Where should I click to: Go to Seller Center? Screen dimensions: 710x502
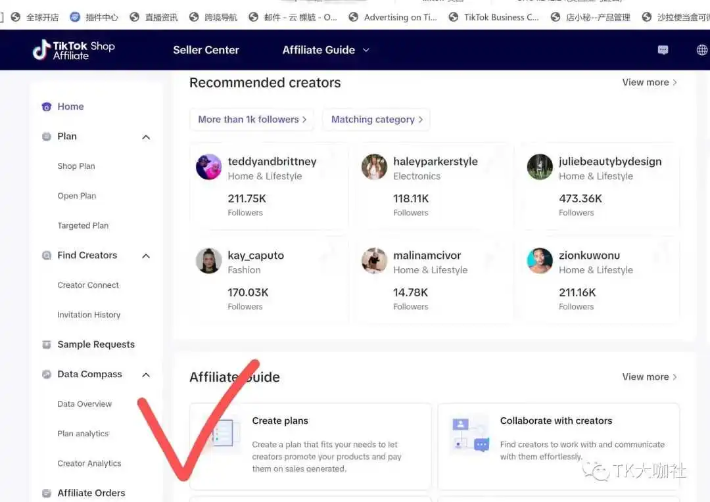pyautogui.click(x=206, y=50)
